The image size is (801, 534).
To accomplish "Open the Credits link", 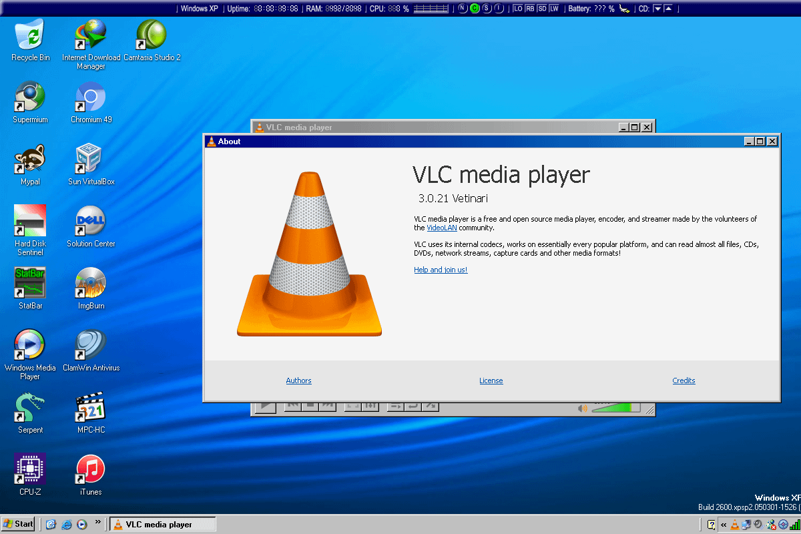I will [x=684, y=380].
